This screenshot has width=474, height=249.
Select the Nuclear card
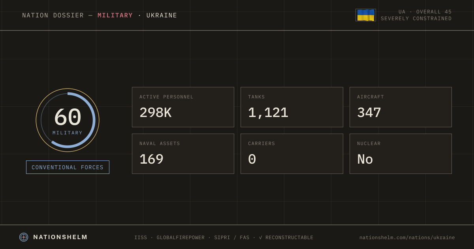(x=401, y=154)
